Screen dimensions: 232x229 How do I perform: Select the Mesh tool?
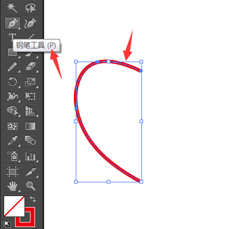tap(13, 126)
